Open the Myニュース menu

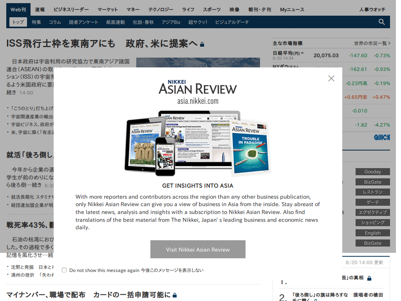pyautogui.click(x=292, y=9)
